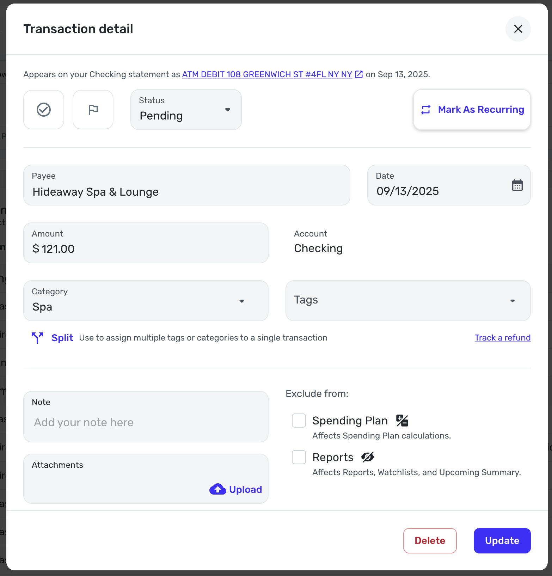Image resolution: width=552 pixels, height=576 pixels.
Task: Flag this transaction with the flag icon
Action: 93,110
